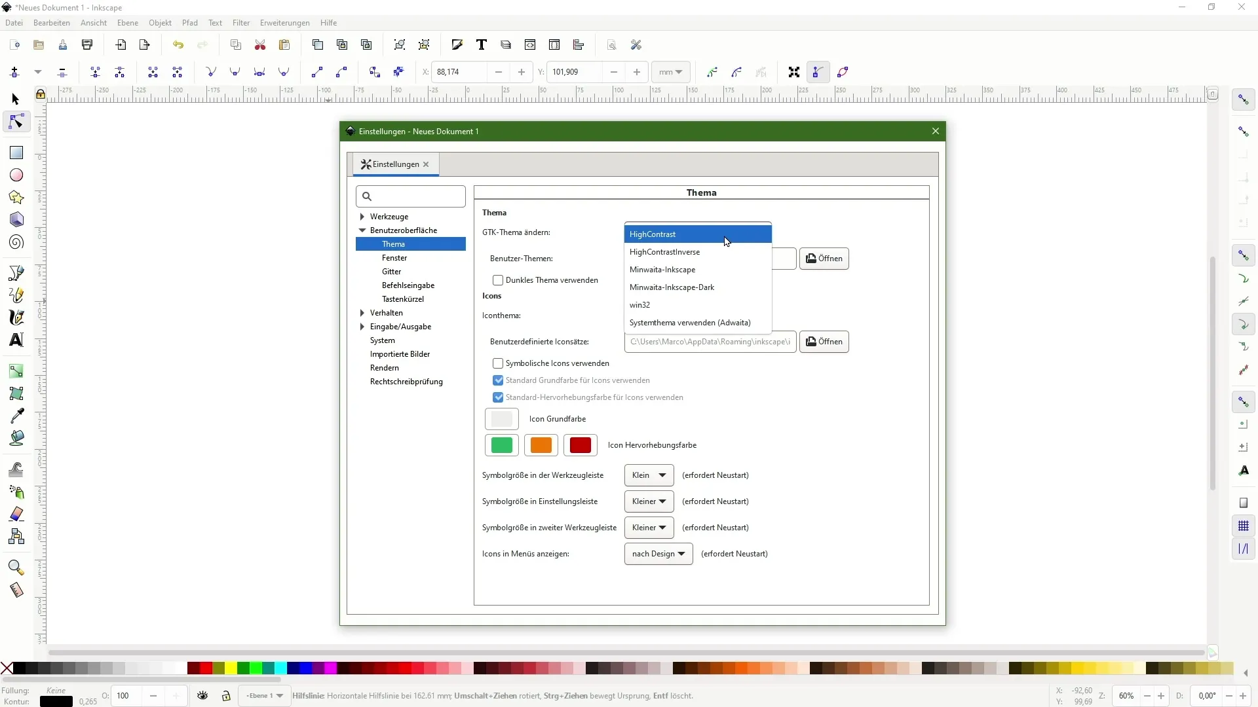Choose win32 theme option
1258x707 pixels.
[x=698, y=305]
